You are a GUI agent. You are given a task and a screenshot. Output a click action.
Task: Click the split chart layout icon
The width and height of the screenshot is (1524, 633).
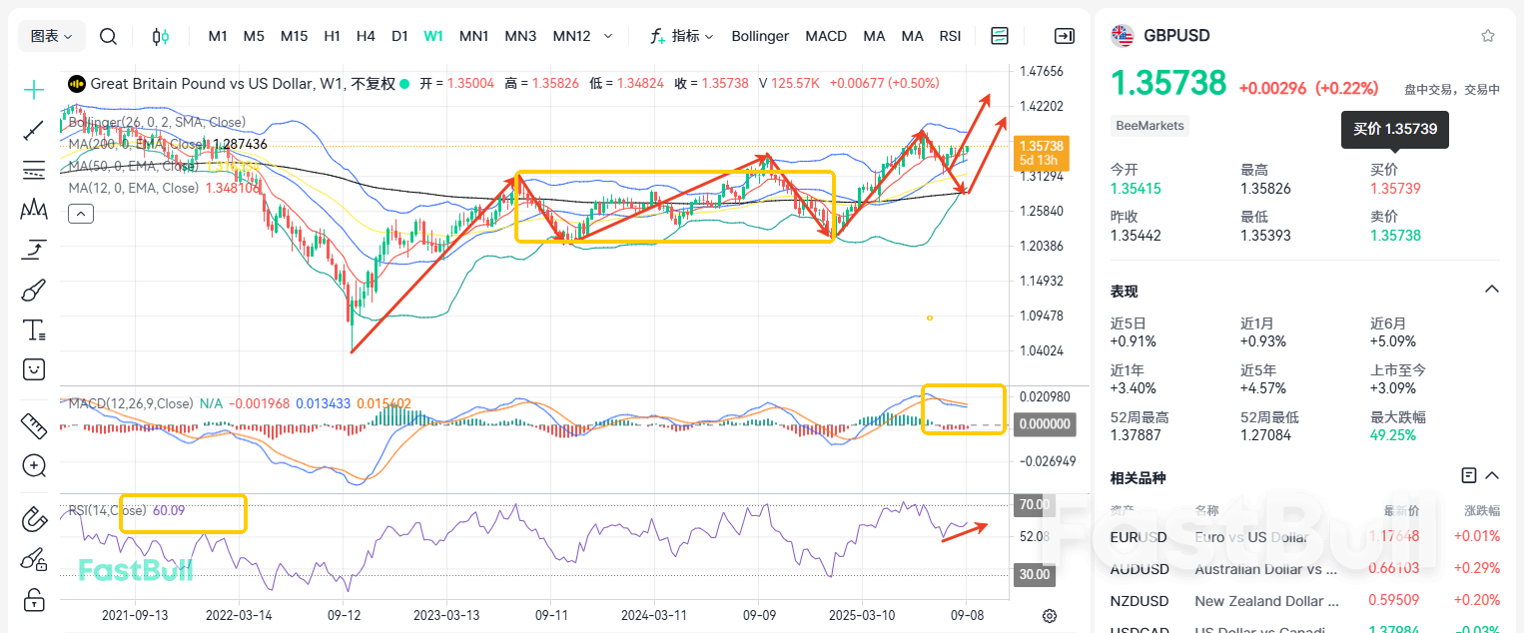(x=1000, y=35)
